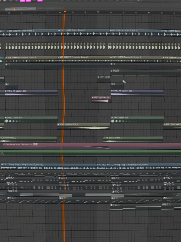Click bar 61 on the timeline ruler

(x=149, y=13)
